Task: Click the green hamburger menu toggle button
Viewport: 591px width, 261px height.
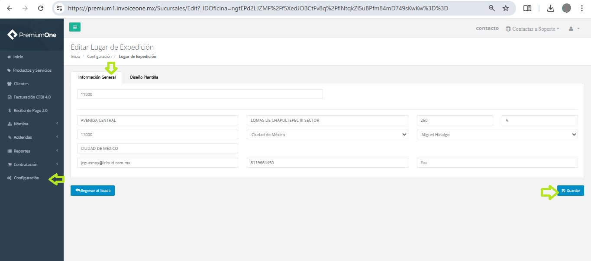Action: [75, 27]
